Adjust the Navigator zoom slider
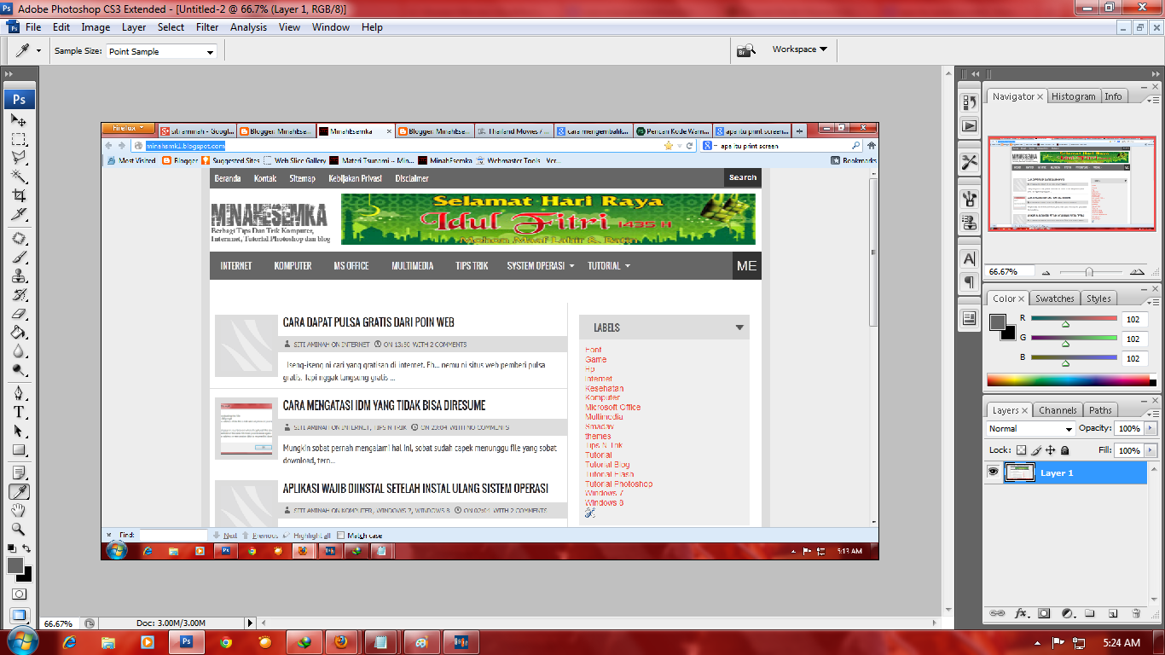 click(1089, 272)
